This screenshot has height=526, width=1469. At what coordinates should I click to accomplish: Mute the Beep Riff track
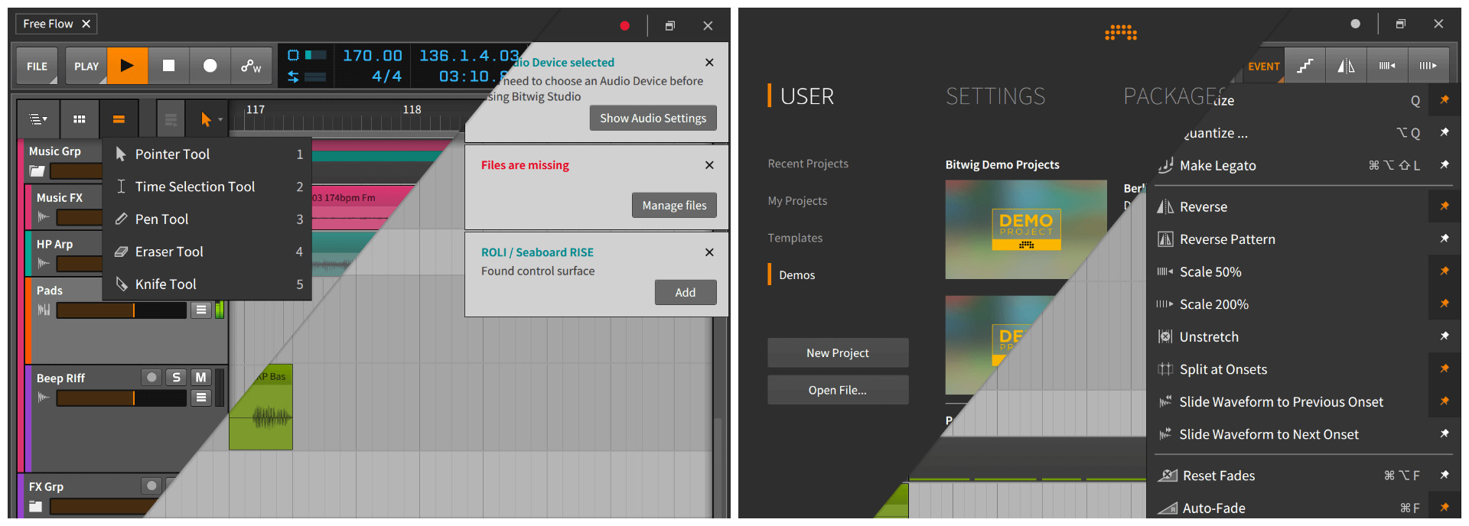pos(200,377)
